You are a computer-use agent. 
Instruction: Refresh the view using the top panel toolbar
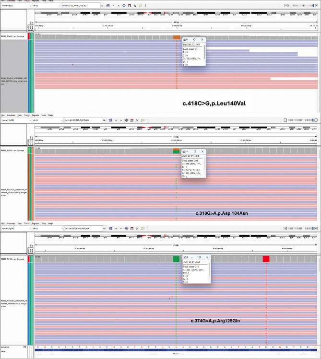pyautogui.click(x=124, y=6)
